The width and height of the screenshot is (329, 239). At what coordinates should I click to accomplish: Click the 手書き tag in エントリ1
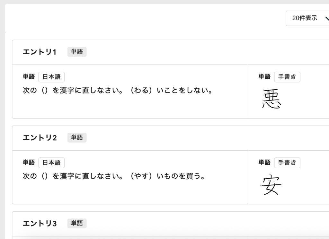(x=287, y=77)
